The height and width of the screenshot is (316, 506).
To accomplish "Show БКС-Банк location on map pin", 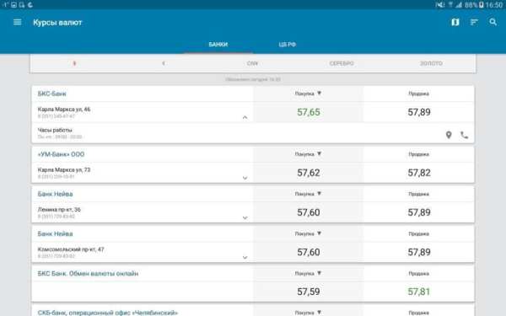I will click(449, 135).
